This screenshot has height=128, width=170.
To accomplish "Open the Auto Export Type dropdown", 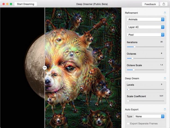I will pos(149,116).
